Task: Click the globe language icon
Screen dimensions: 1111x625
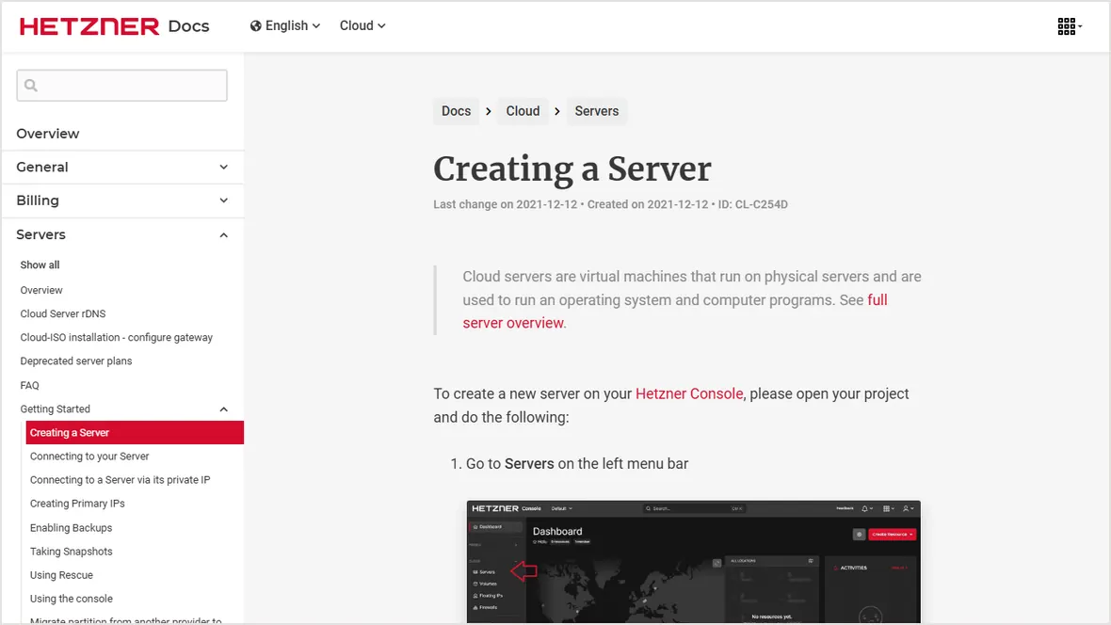Action: click(256, 26)
